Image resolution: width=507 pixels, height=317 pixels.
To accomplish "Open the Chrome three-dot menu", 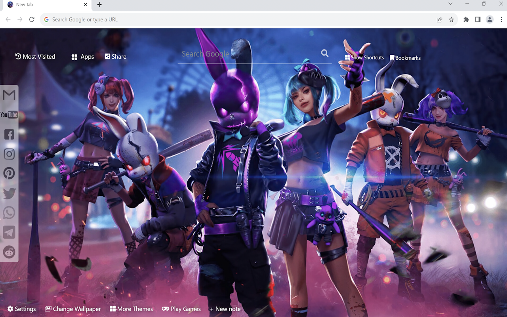I will click(501, 19).
